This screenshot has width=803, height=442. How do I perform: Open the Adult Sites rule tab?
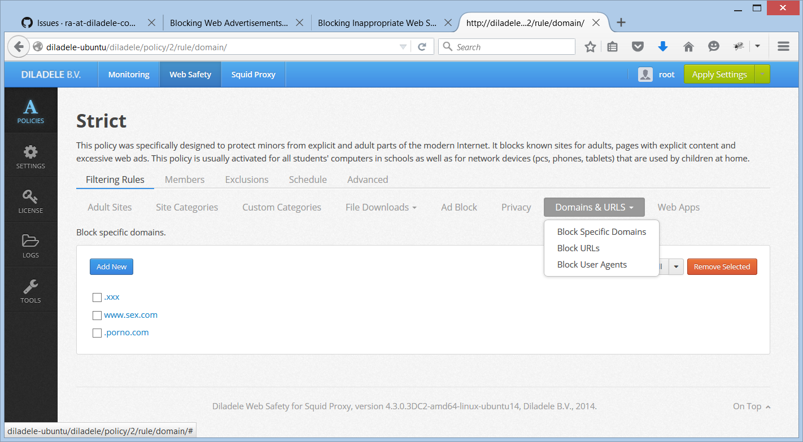[110, 207]
